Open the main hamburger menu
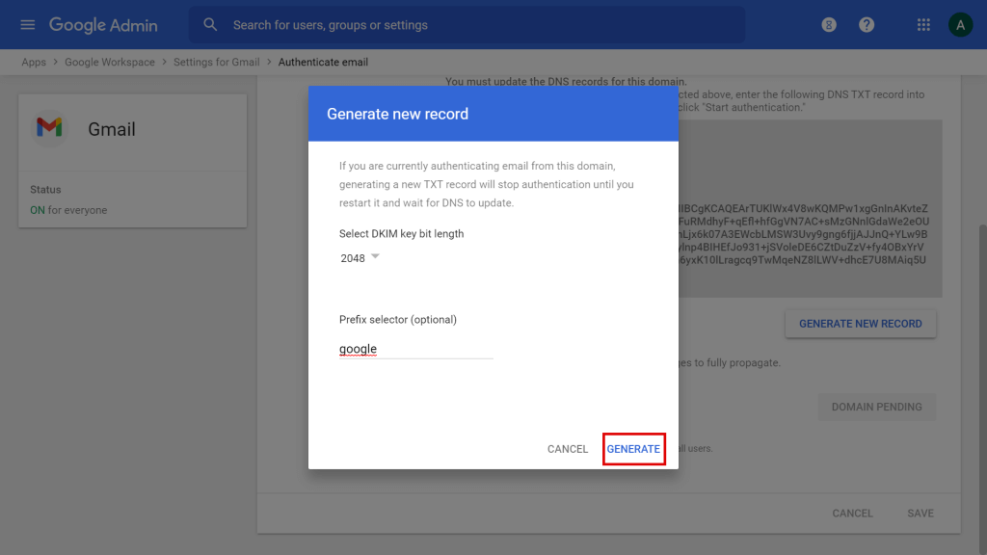The width and height of the screenshot is (987, 555). 27,24
